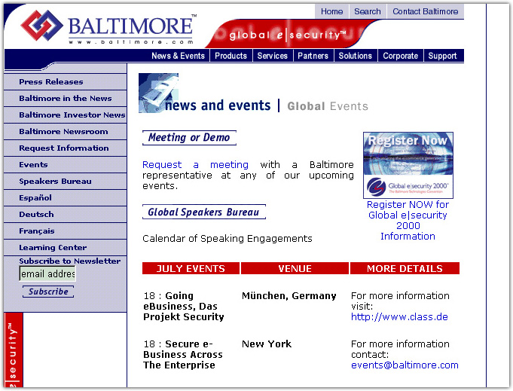Click the VENUE column header
The height and width of the screenshot is (391, 513).
295,268
